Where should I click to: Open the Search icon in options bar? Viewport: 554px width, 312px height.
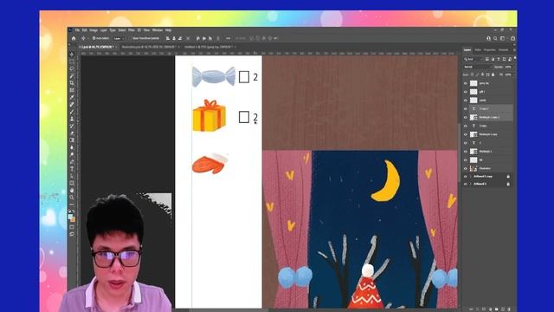tap(496, 38)
